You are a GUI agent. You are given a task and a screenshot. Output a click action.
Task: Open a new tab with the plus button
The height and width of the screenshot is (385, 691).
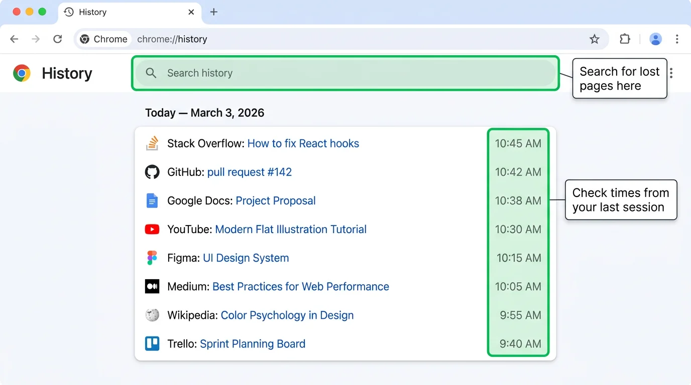214,12
